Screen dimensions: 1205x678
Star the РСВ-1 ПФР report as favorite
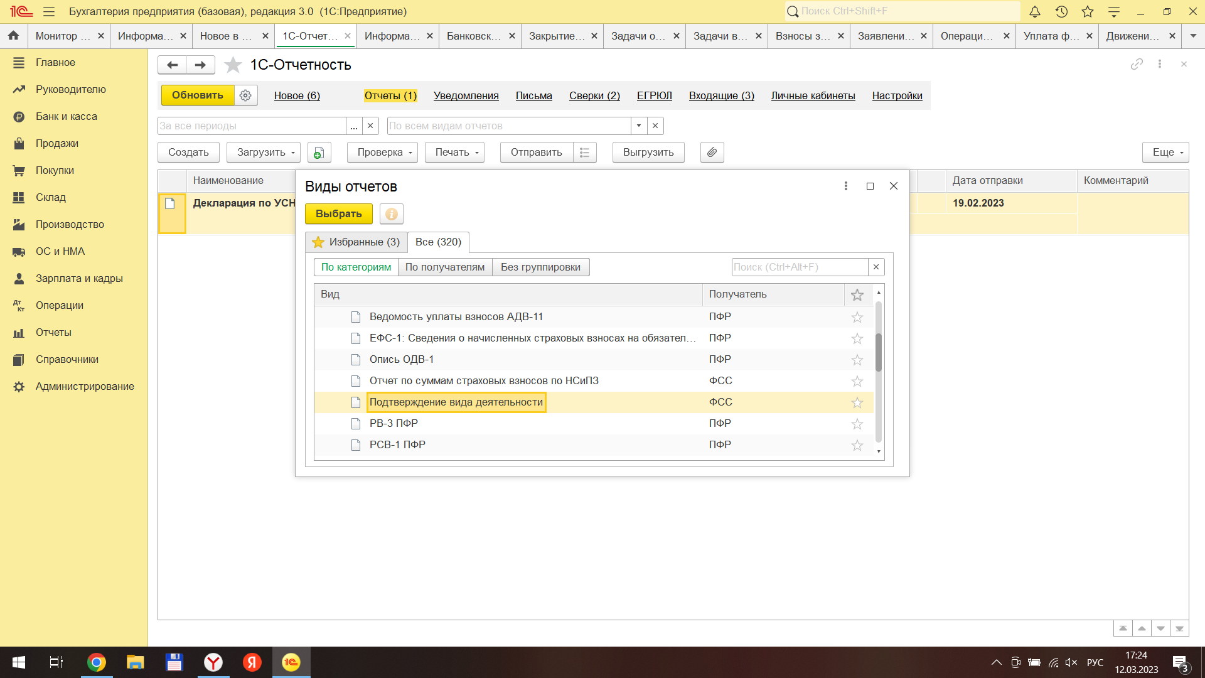(857, 445)
